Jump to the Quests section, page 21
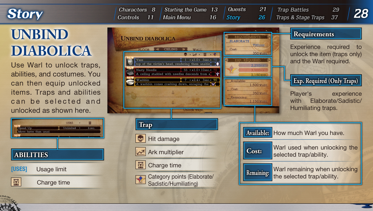 click(x=247, y=10)
